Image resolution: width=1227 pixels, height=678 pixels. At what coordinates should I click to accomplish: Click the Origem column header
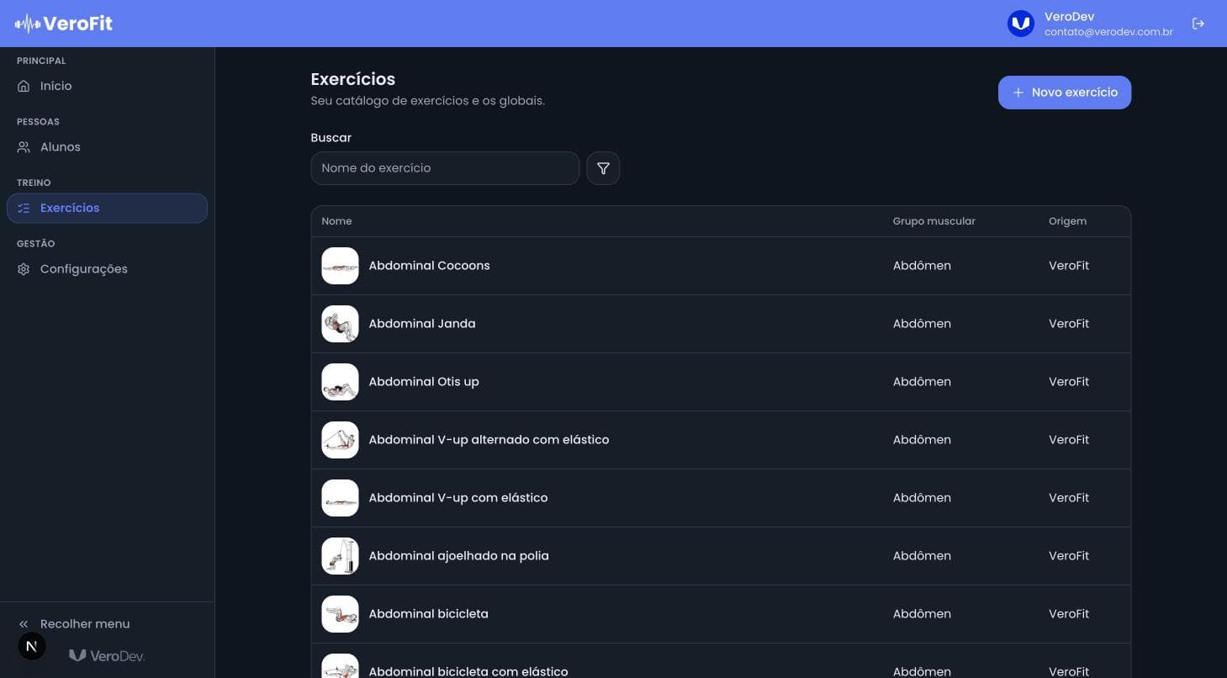pos(1067,221)
